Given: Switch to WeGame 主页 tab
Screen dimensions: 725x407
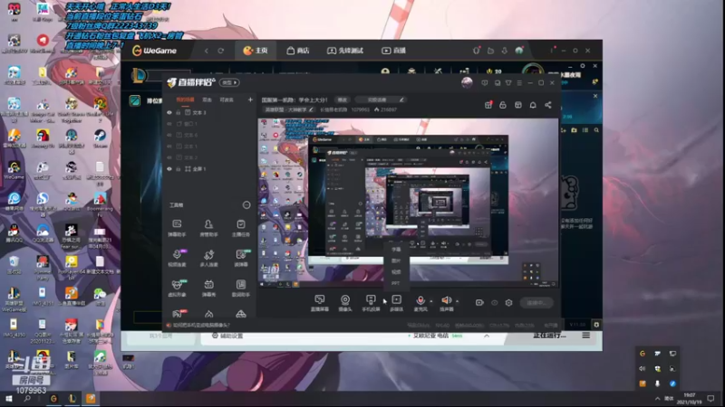Looking at the screenshot, I should (256, 51).
